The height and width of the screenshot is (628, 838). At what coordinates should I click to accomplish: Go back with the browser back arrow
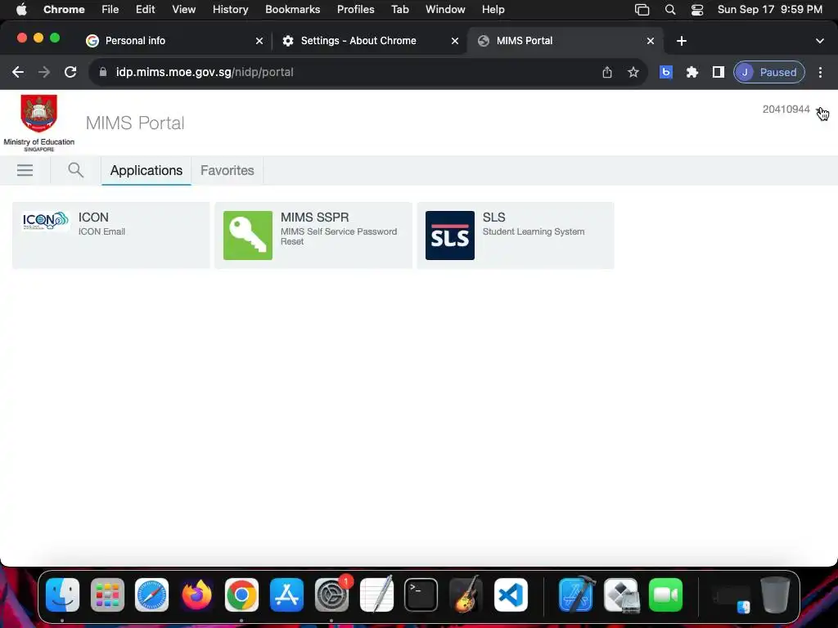click(x=18, y=72)
